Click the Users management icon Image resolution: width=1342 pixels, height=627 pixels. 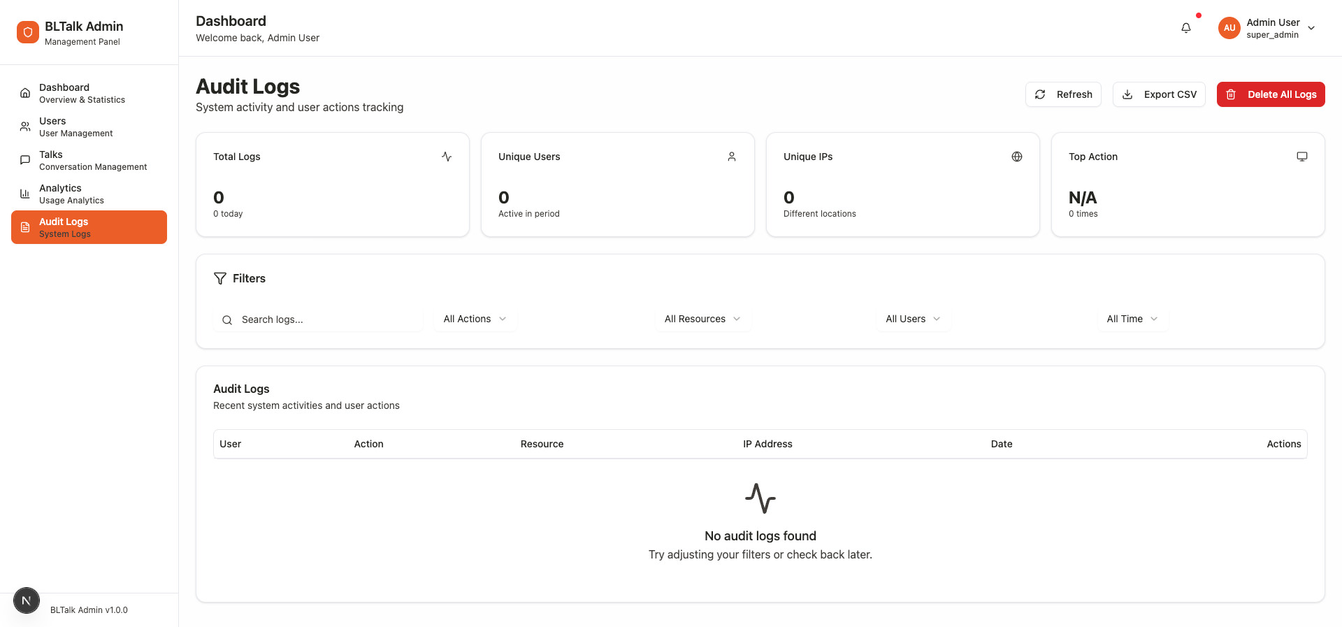[x=25, y=127]
